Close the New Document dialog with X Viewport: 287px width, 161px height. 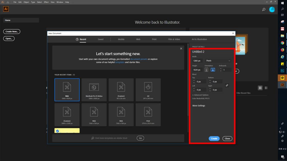233,34
